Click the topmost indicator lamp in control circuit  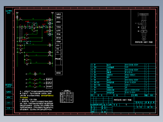pos(50,20)
